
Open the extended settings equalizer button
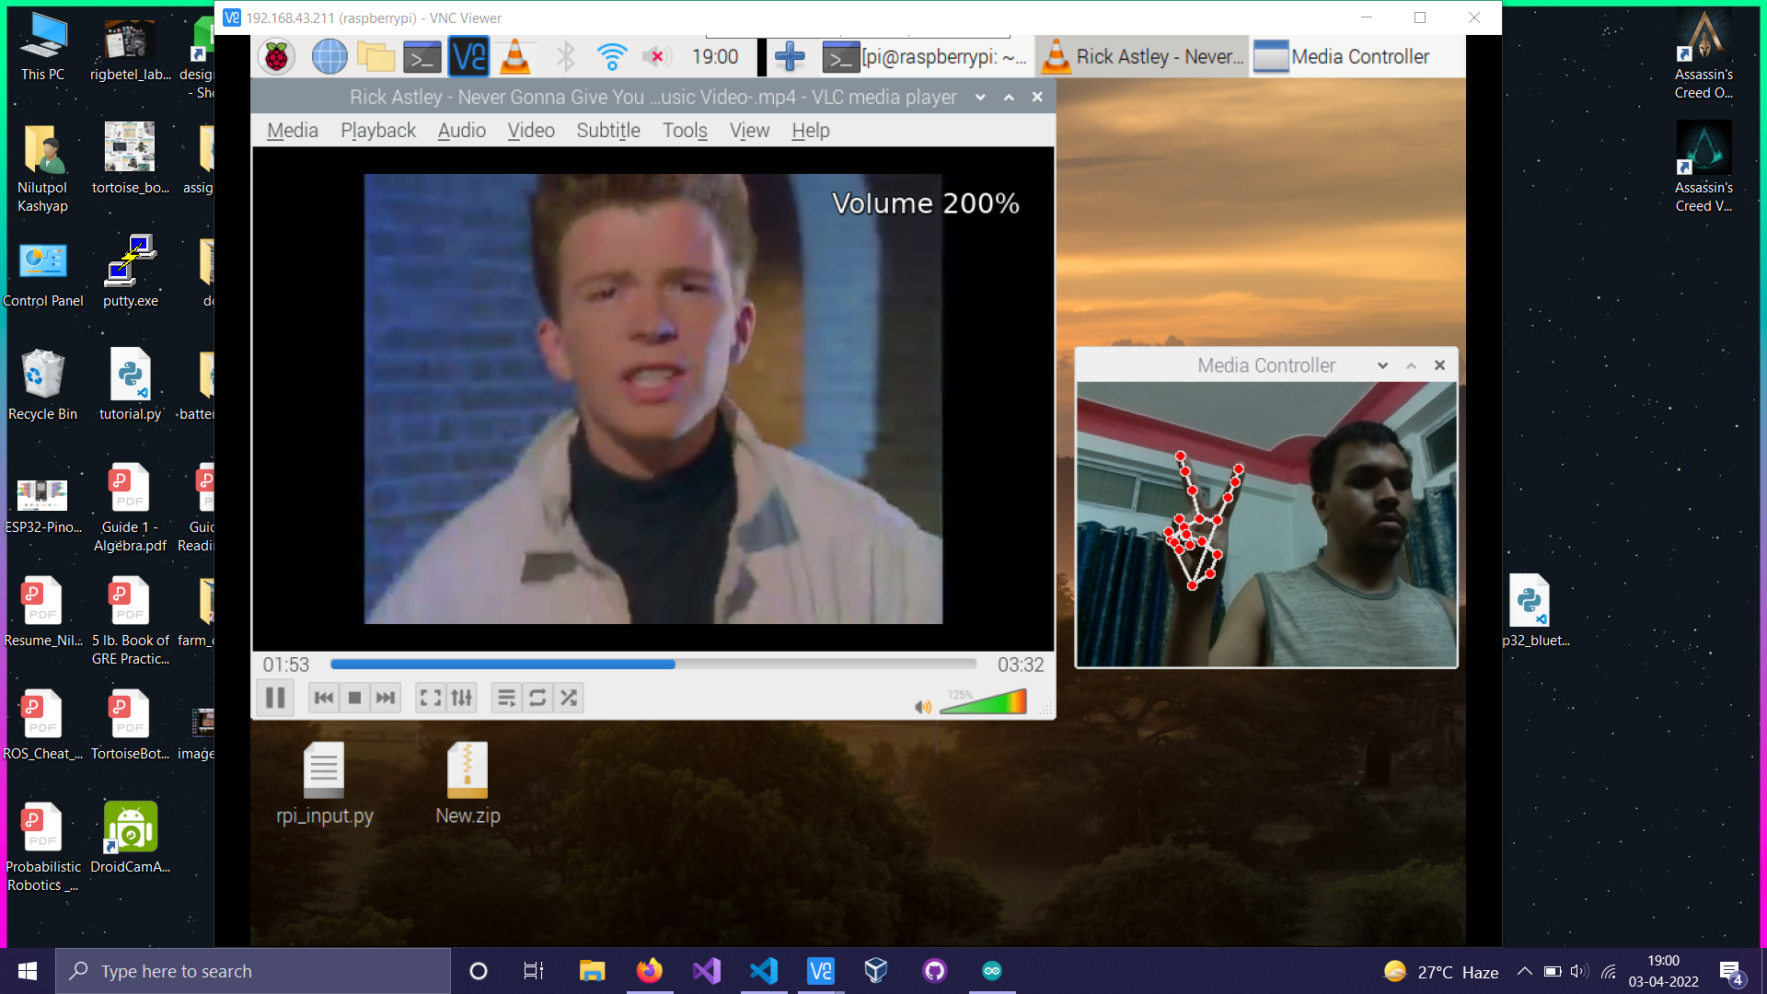(462, 698)
